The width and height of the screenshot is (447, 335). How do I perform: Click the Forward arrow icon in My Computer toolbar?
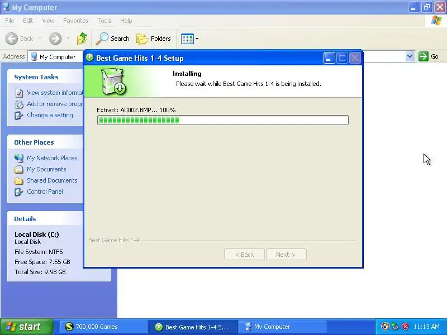point(55,39)
